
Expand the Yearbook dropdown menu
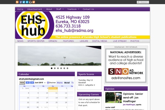pyautogui.click(x=73, y=9)
